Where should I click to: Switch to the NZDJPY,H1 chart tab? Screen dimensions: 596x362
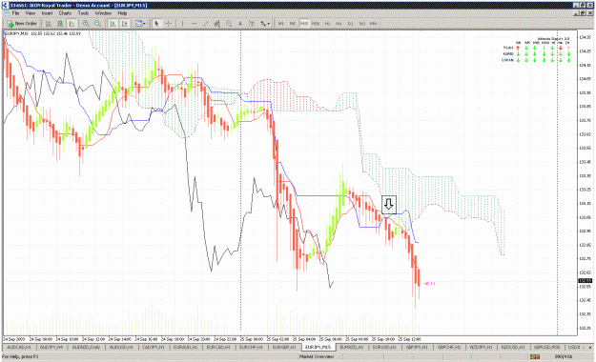pos(481,347)
